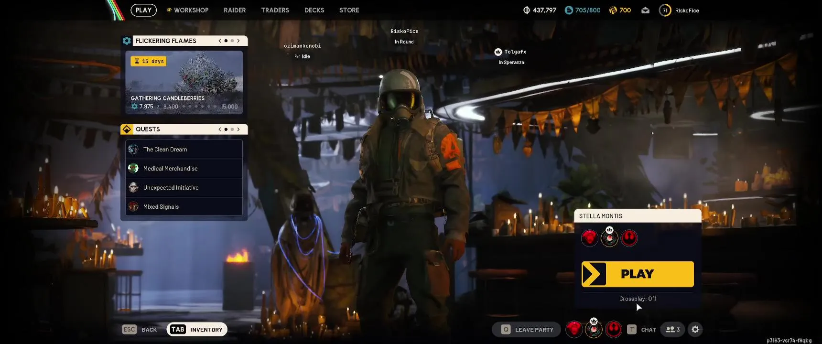This screenshot has width=822, height=344.
Task: Open the RiskoFice profile name at top right
Action: (687, 11)
